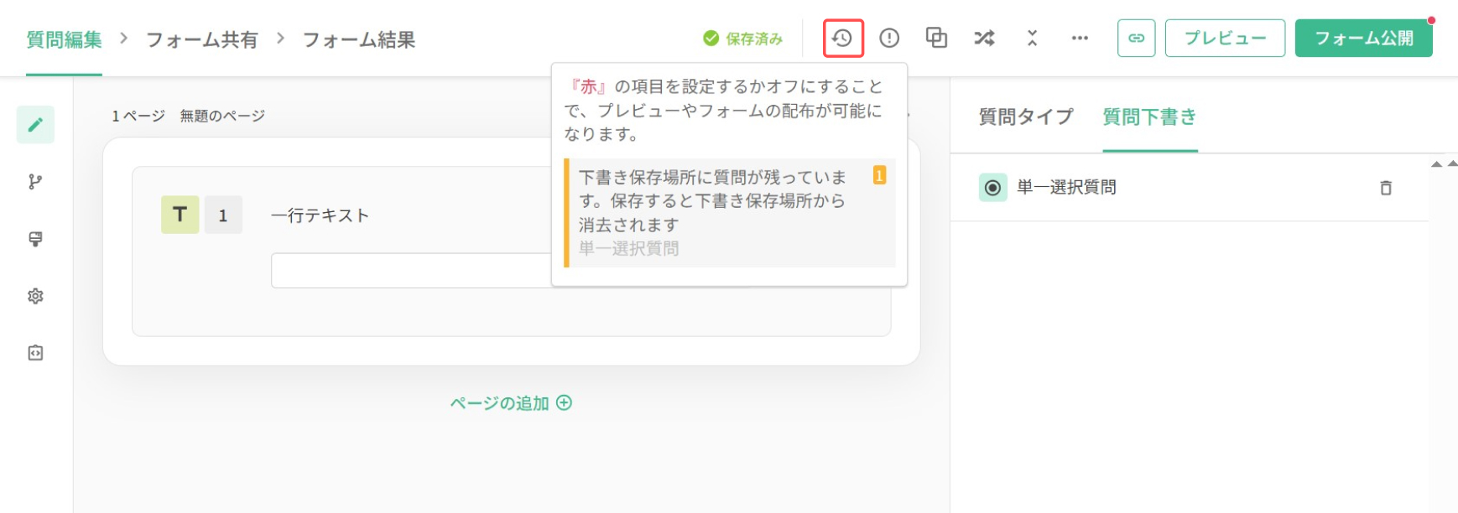This screenshot has width=1458, height=513.
Task: Open the branch logic sidebar icon
Action: pos(35,182)
